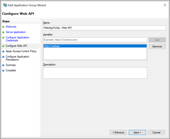Open the Welcome step link
This screenshot has width=170, height=139.
pos(11,27)
